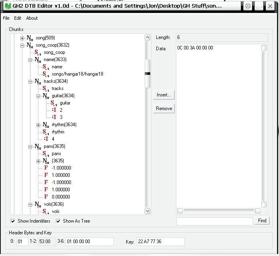279x256 pixels.
Task: Click the search field next to Find
Action: pos(214,221)
